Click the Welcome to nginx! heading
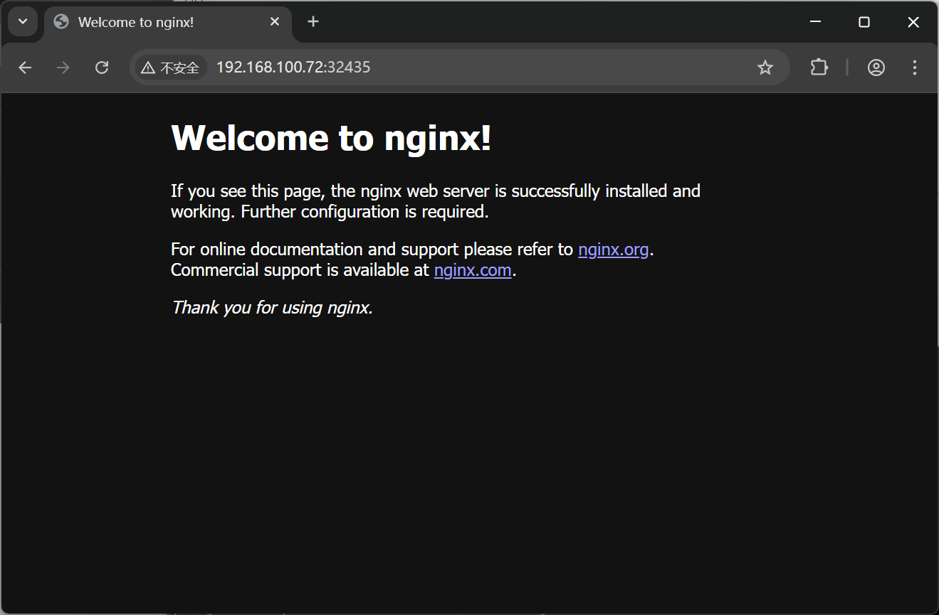The image size is (939, 615). 331,137
